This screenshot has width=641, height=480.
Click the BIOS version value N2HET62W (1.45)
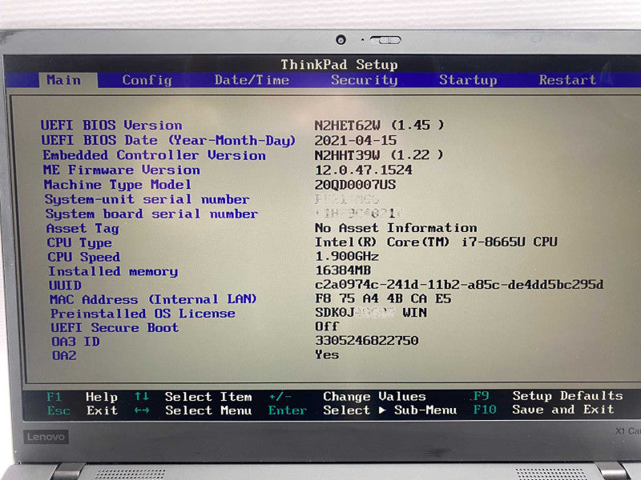[x=379, y=125]
